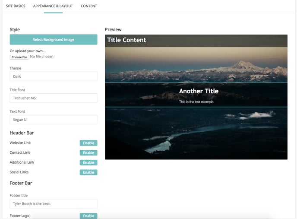Click the Footer title input field
This screenshot has width=297, height=219.
click(54, 203)
